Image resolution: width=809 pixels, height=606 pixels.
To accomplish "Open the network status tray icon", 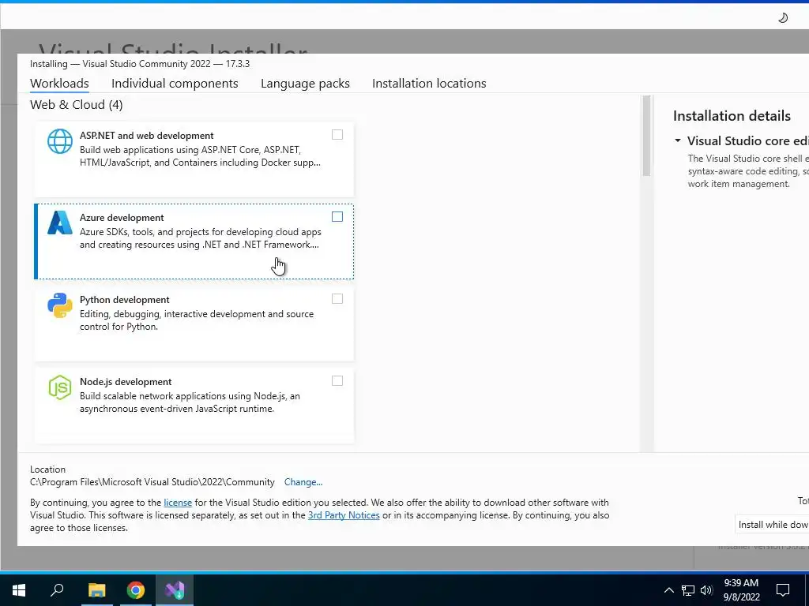I will [688, 590].
